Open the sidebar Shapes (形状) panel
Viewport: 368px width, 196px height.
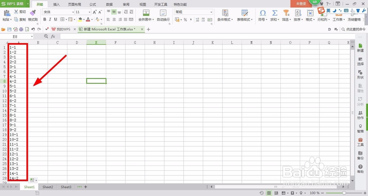pyautogui.click(x=360, y=75)
